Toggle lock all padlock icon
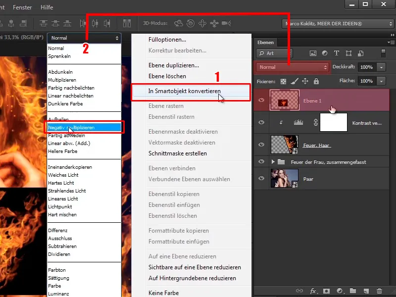Viewport: 396px width, 297px height. click(x=316, y=81)
